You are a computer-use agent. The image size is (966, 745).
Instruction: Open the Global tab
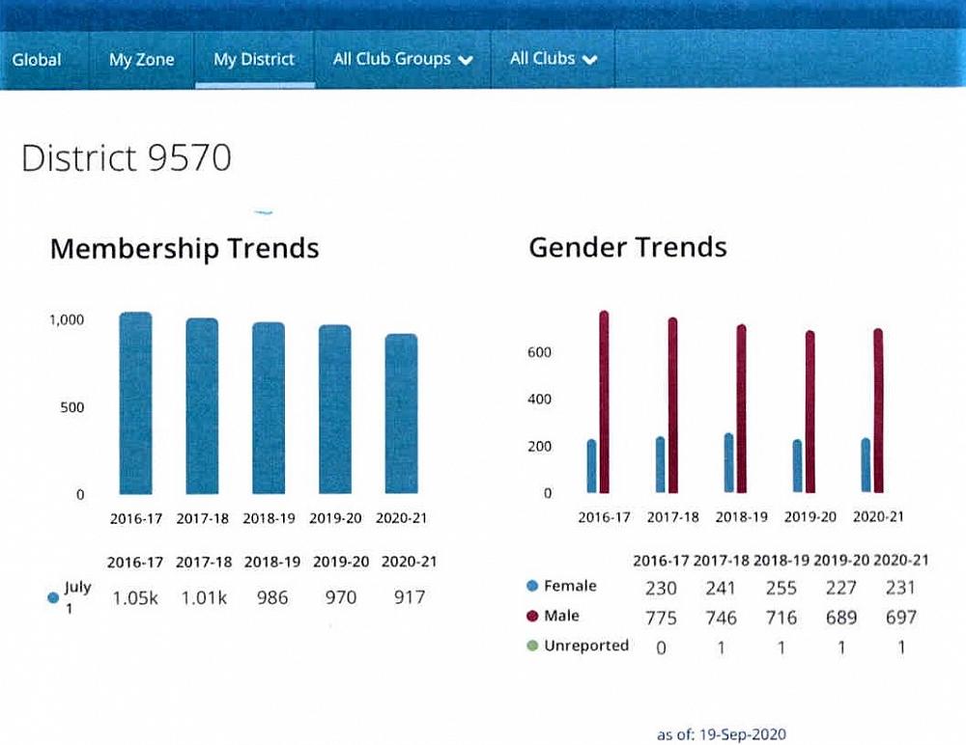[x=37, y=60]
